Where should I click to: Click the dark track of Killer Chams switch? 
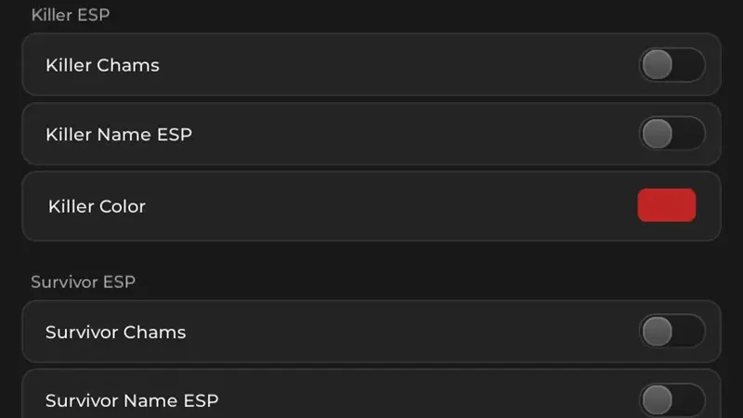pos(688,64)
